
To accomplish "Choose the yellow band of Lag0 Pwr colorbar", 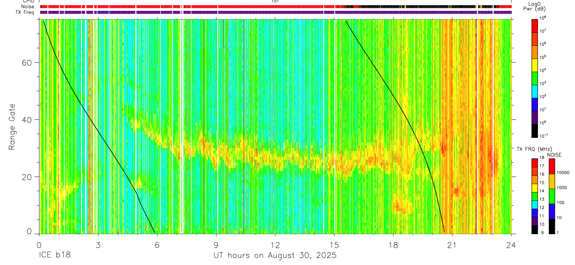I will pyautogui.click(x=534, y=64).
